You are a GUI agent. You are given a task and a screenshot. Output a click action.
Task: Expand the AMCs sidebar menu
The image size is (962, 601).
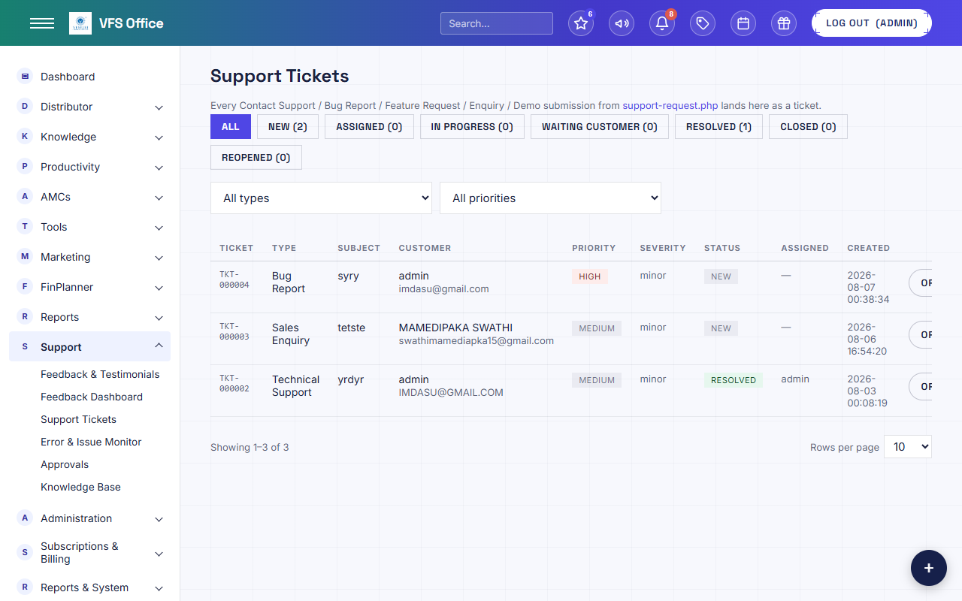tap(89, 197)
